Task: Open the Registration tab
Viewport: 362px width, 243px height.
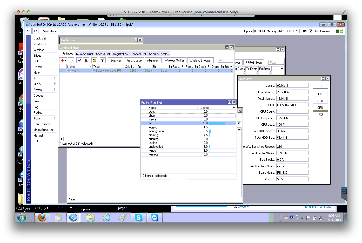Action: coord(120,54)
